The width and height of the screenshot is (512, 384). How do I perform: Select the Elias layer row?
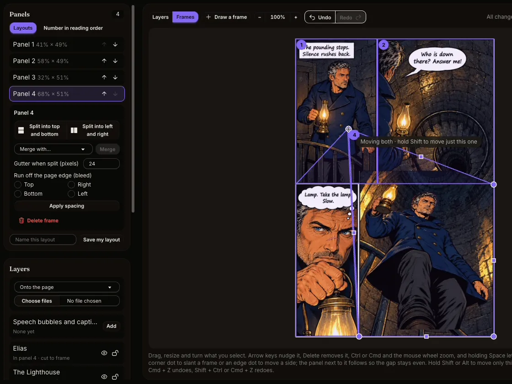(x=67, y=352)
